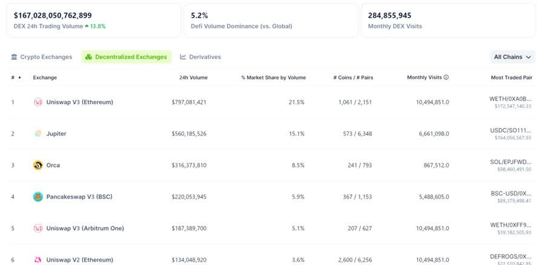Open the Orca exchange name link
Image resolution: width=545 pixels, height=265 pixels.
click(53, 165)
